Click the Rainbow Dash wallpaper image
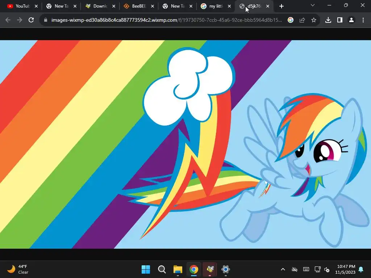This screenshot has width=371, height=278. coord(185,144)
